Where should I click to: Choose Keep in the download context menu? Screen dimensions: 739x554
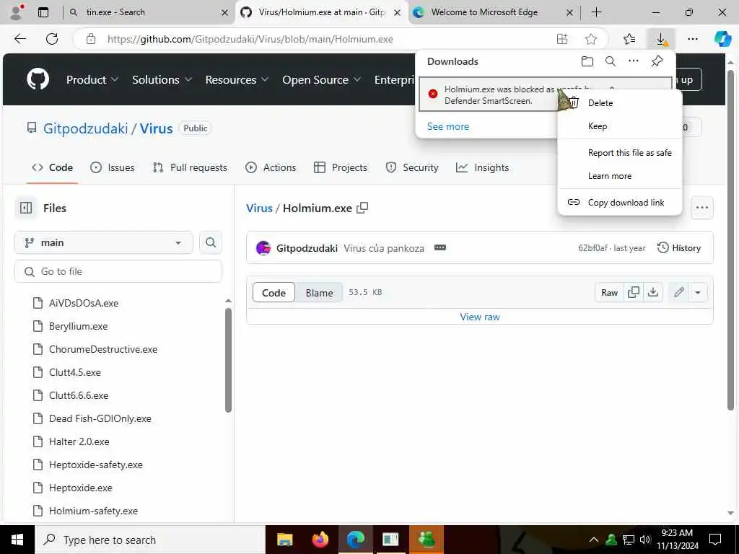[x=619, y=126]
